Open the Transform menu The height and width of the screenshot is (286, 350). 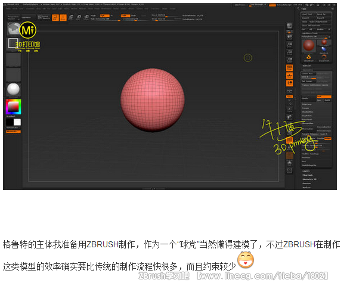(x=155, y=9)
